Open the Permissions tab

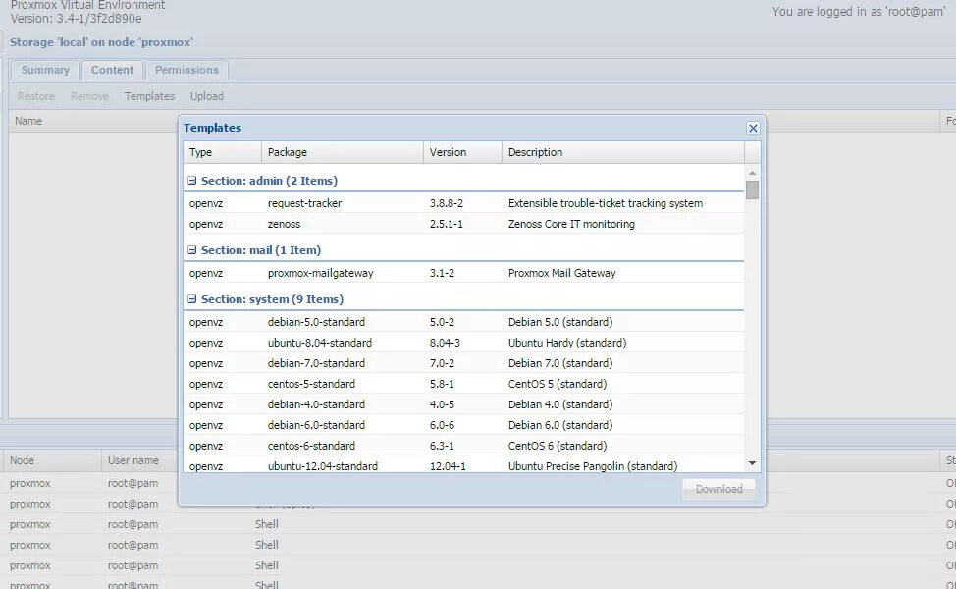pyautogui.click(x=186, y=70)
